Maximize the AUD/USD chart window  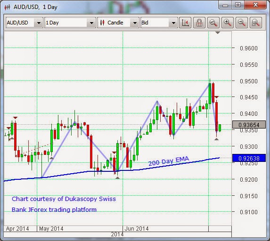click(x=238, y=5)
